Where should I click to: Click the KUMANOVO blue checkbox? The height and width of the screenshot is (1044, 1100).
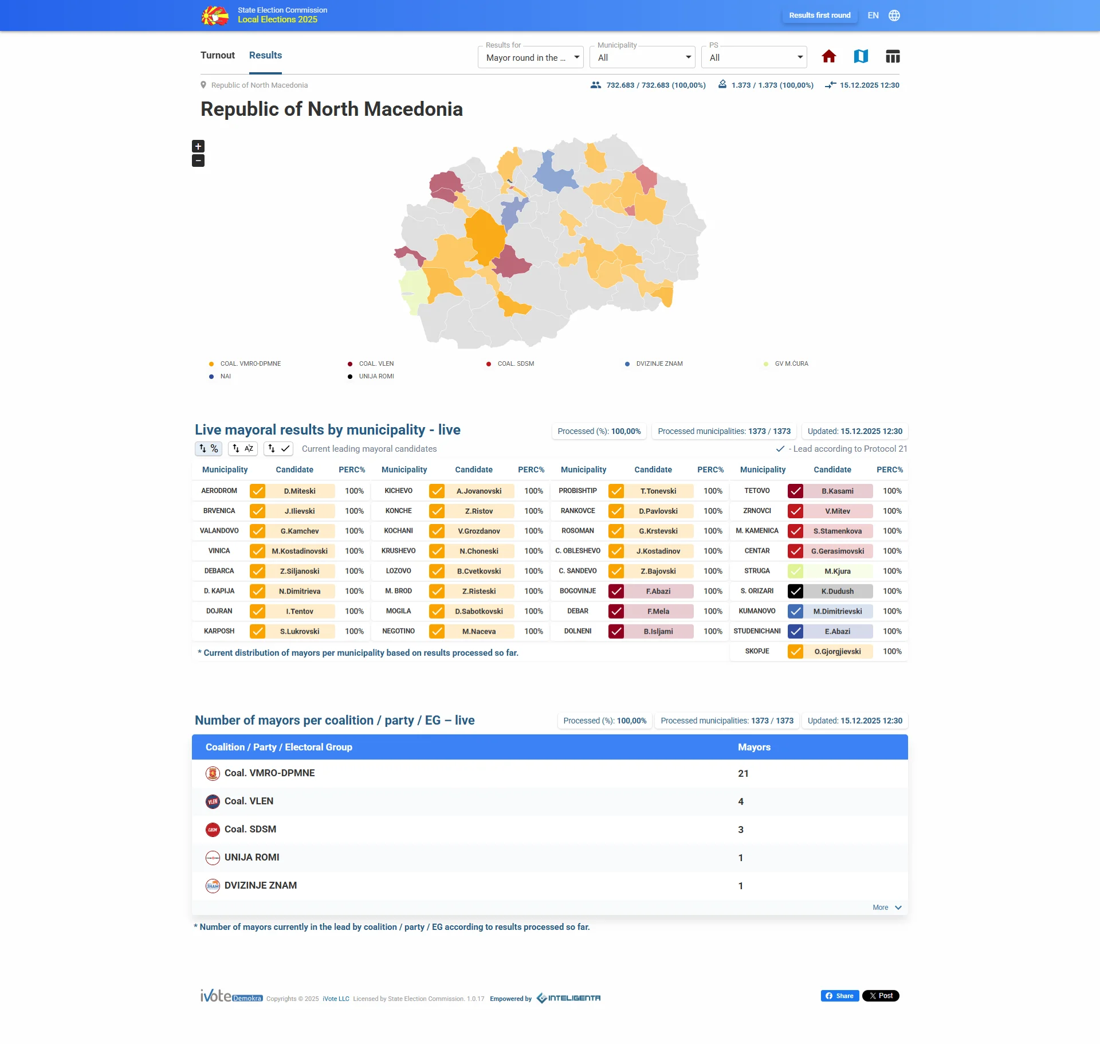point(795,612)
